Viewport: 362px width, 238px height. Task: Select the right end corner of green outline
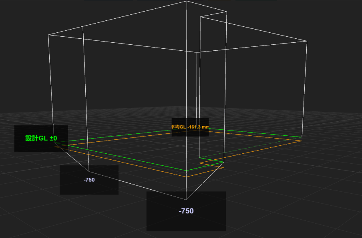tap(301, 137)
